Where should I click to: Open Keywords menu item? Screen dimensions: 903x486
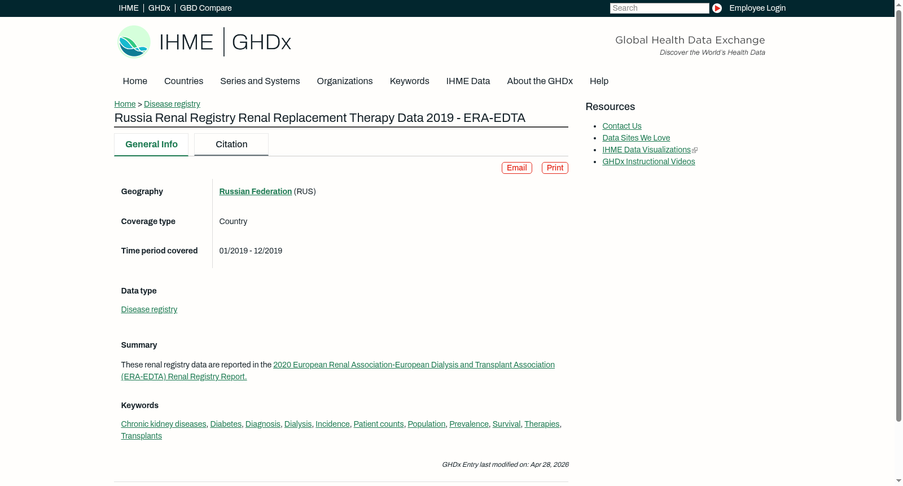tap(410, 81)
